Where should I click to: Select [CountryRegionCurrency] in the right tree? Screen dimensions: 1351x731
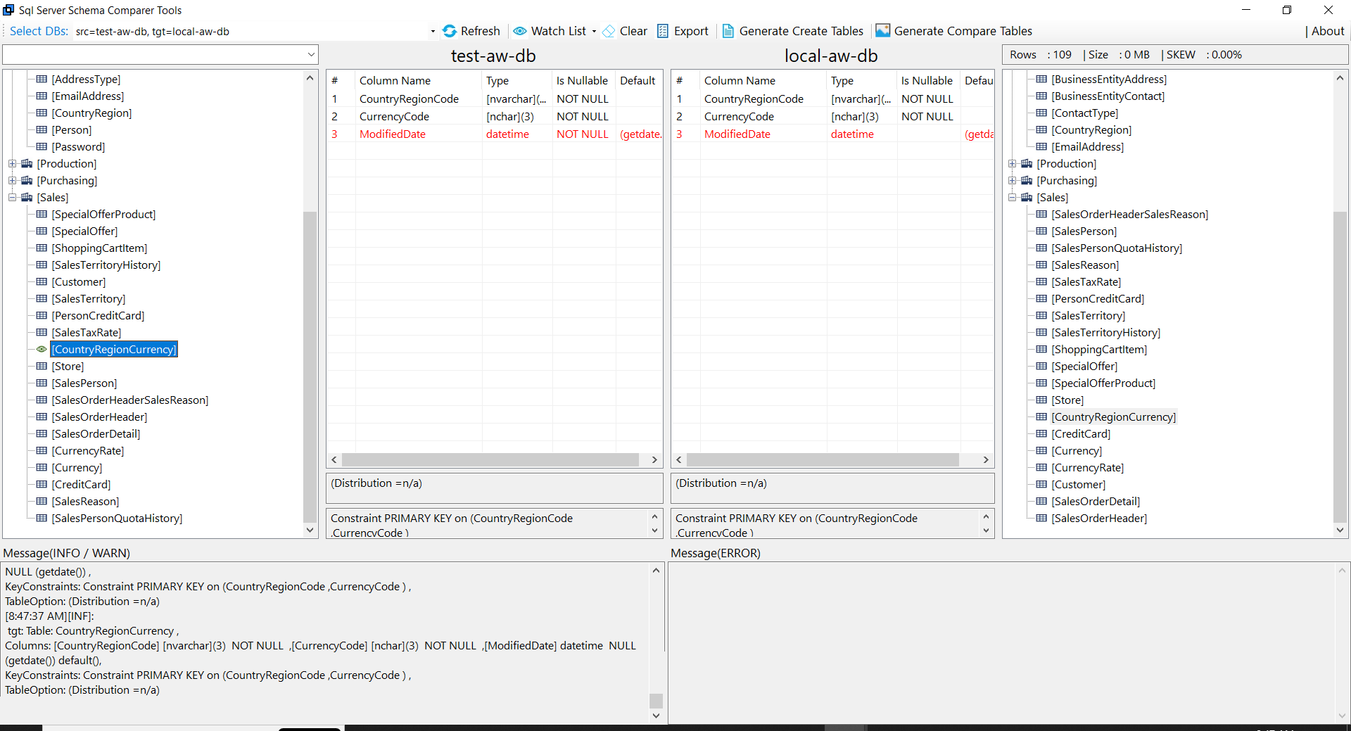(1113, 417)
